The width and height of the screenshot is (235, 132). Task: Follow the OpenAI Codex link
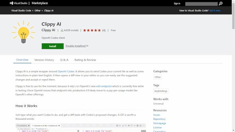[66, 71]
